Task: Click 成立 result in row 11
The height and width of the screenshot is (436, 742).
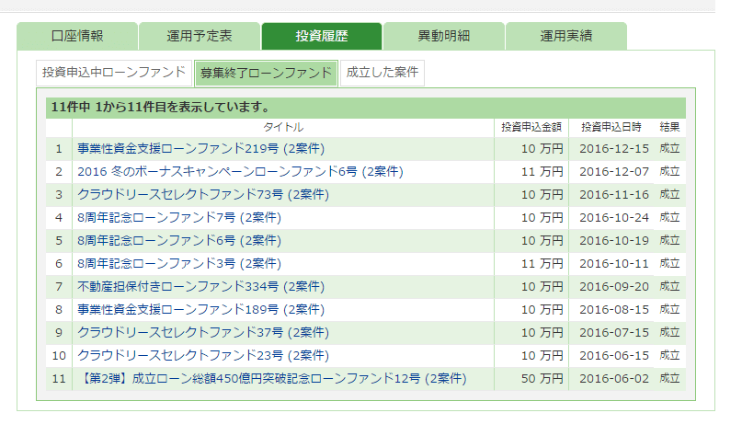Action: (x=669, y=378)
